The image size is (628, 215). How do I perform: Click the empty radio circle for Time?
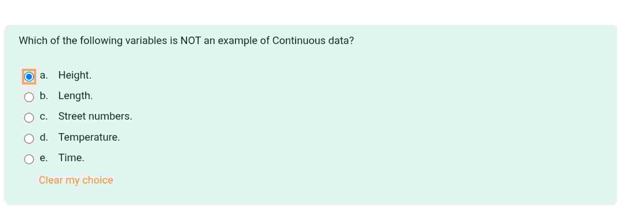29,159
